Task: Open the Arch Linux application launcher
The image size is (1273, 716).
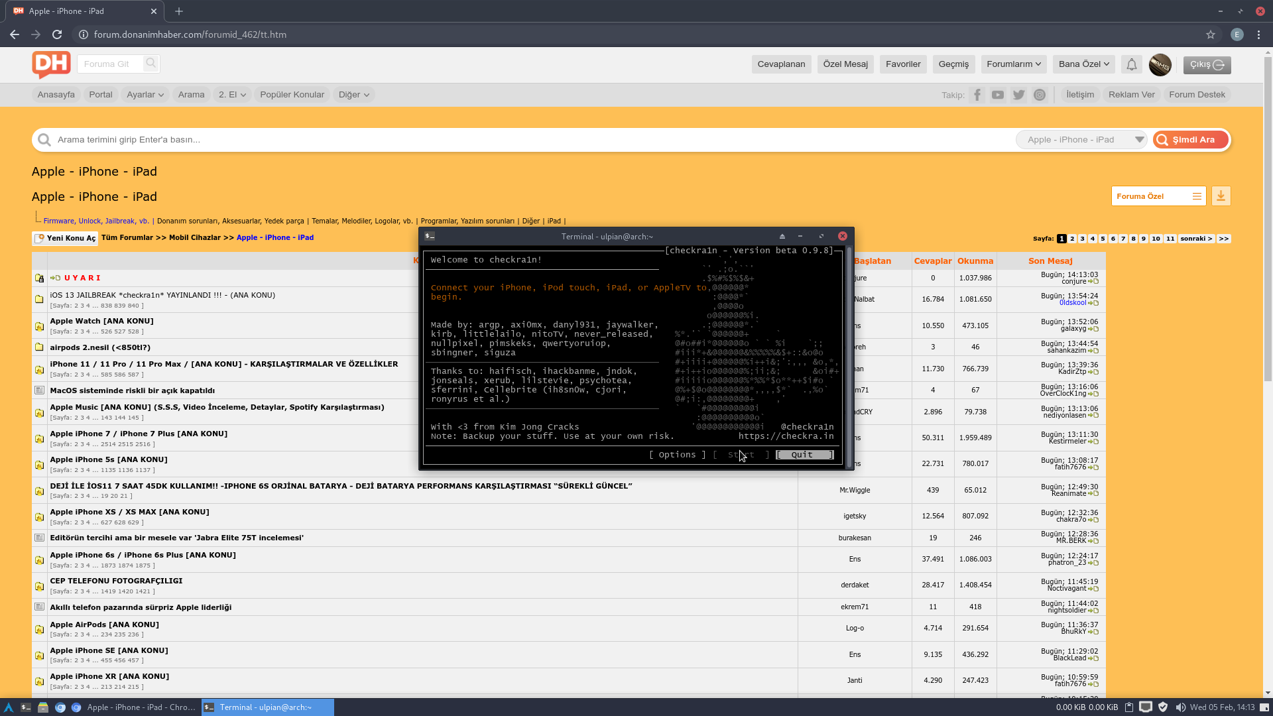Action: 9,707
